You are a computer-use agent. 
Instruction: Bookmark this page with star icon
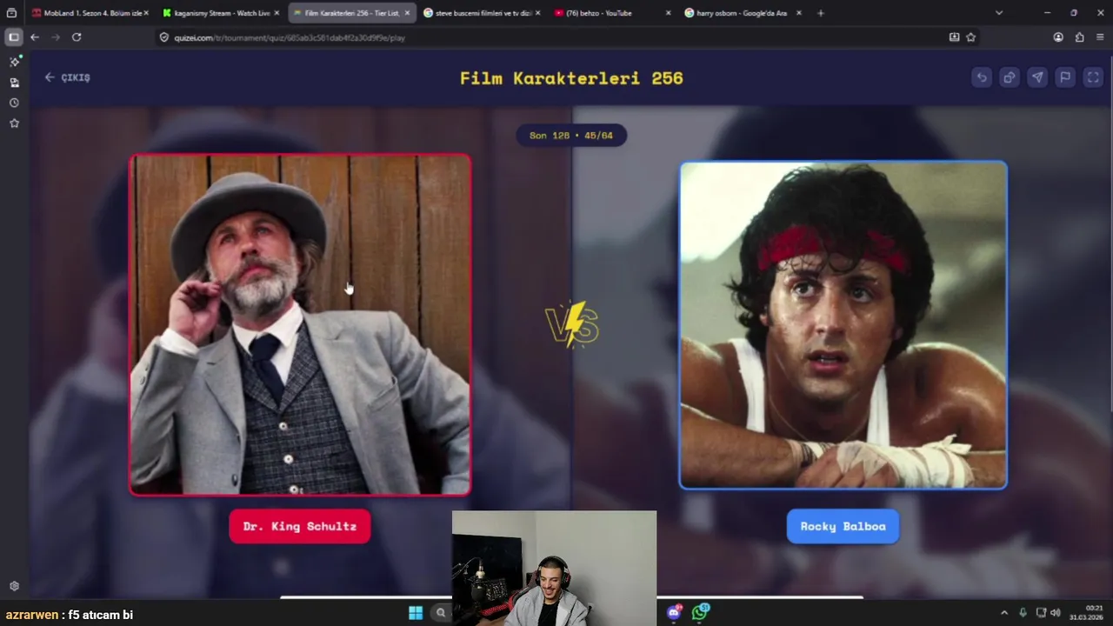[x=970, y=37]
